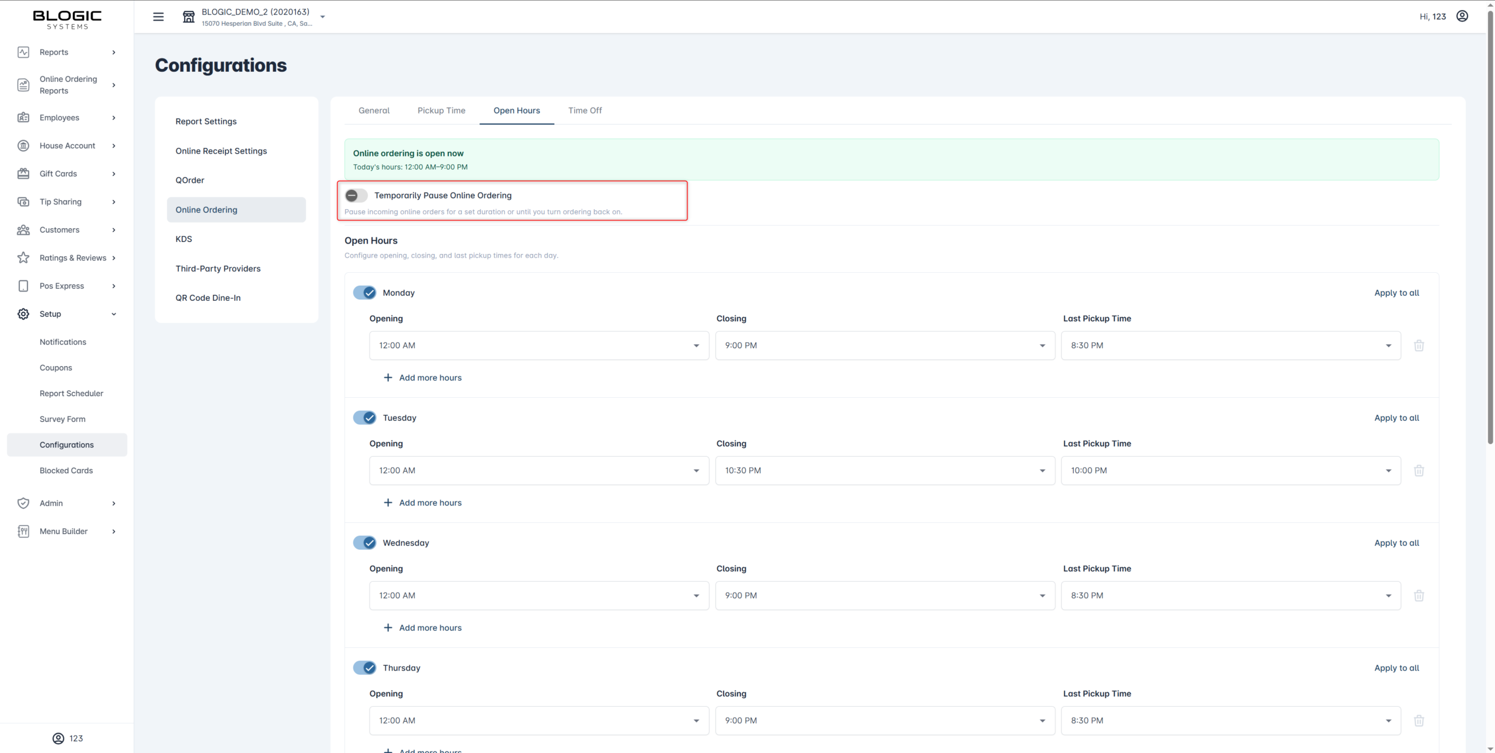The width and height of the screenshot is (1495, 753).
Task: Go to Notifications under Setup
Action: (62, 342)
